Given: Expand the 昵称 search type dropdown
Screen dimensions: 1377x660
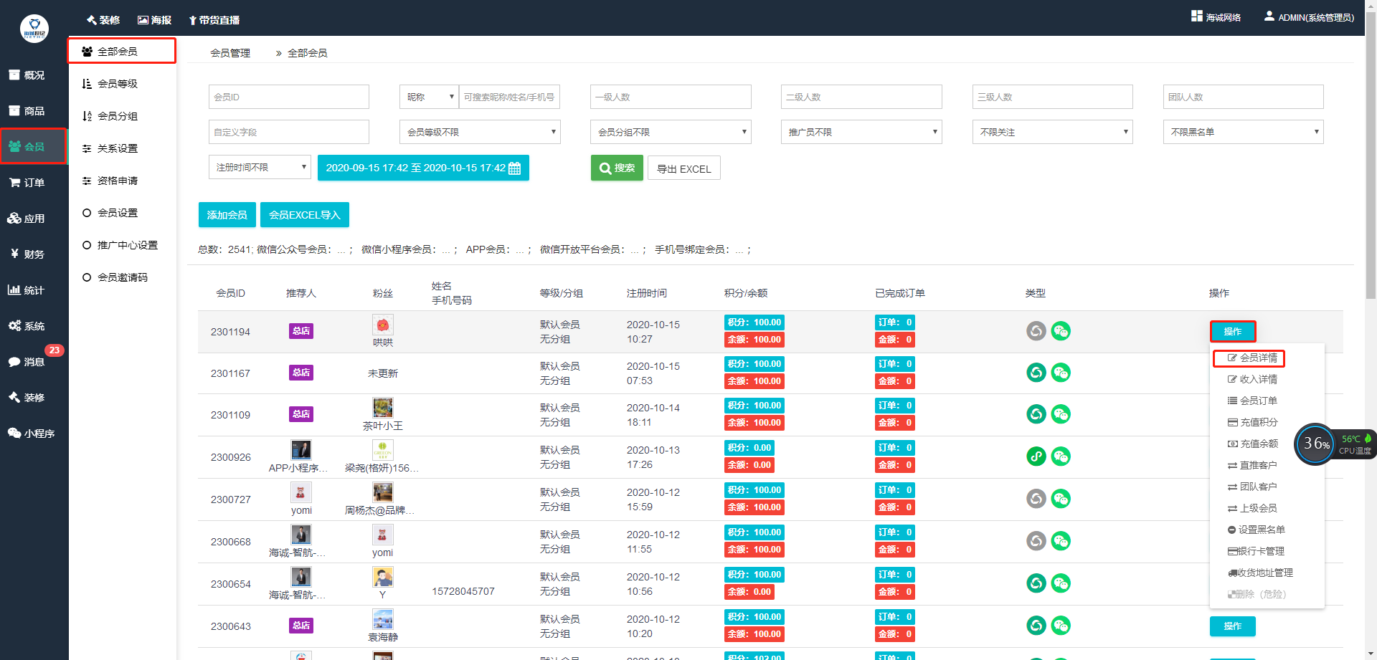Looking at the screenshot, I should 428,97.
